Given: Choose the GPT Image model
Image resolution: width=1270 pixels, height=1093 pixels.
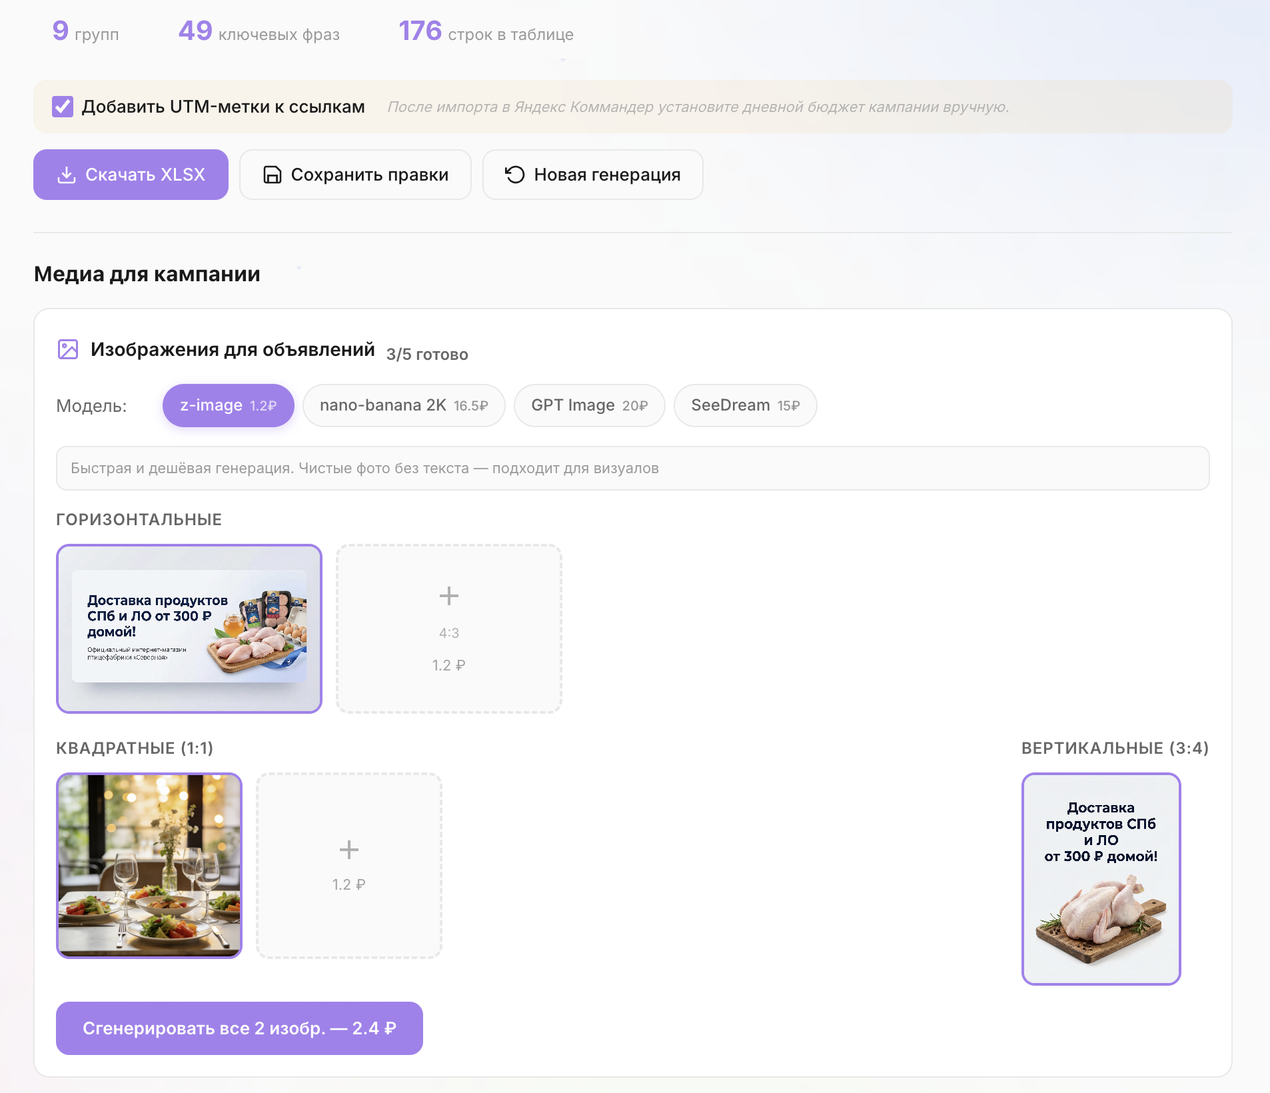Looking at the screenshot, I should coord(590,405).
